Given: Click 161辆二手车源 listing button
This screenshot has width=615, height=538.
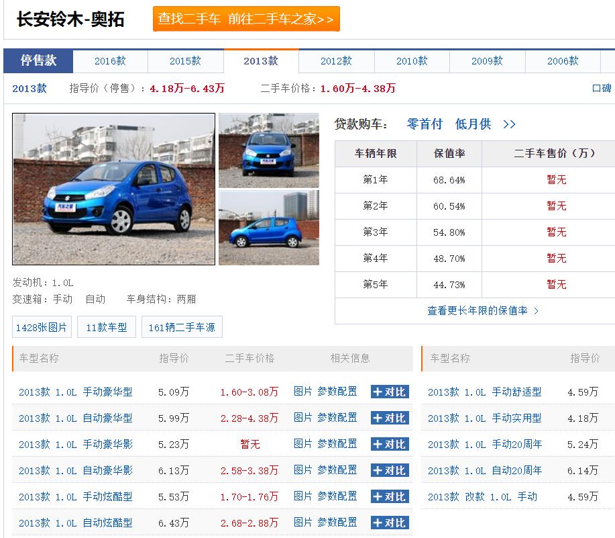Looking at the screenshot, I should coord(182,326).
